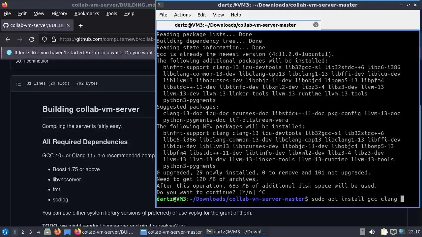
Task: Click the Building collab-vm-server heading
Action: (91, 109)
